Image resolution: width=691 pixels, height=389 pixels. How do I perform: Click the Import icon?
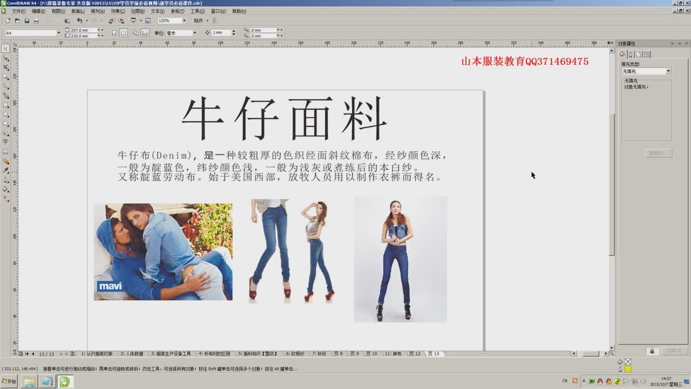[x=112, y=21]
